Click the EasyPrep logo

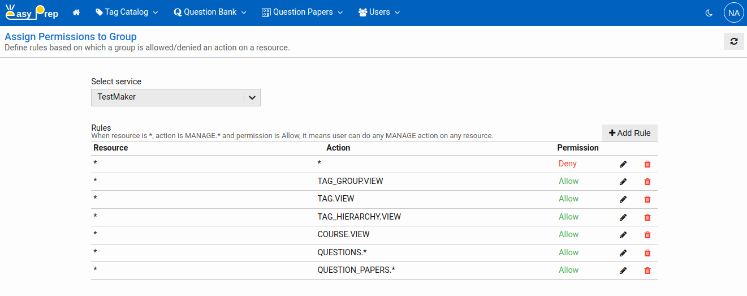[x=32, y=12]
